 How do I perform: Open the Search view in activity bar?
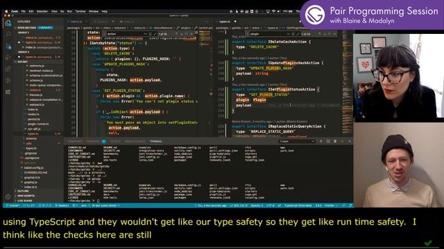coord(8,34)
